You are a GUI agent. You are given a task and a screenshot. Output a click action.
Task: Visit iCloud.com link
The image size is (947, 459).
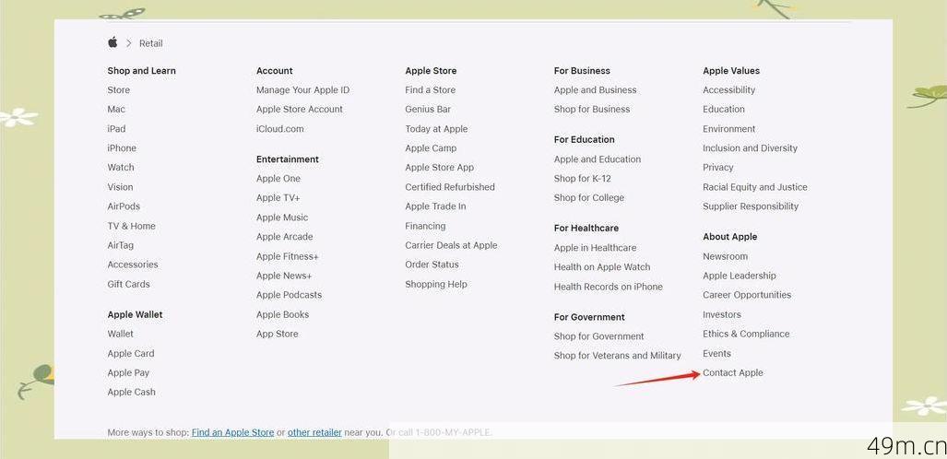[280, 129]
